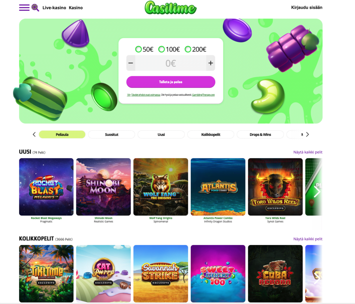Image resolution: width=355 pixels, height=304 pixels.
Task: Click the deposit amount input field
Action: (x=171, y=63)
